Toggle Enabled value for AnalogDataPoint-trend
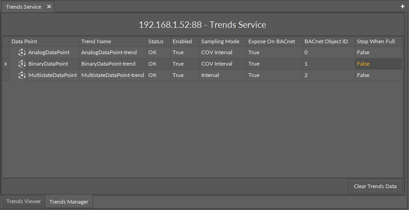This screenshot has width=409, height=210. (178, 52)
